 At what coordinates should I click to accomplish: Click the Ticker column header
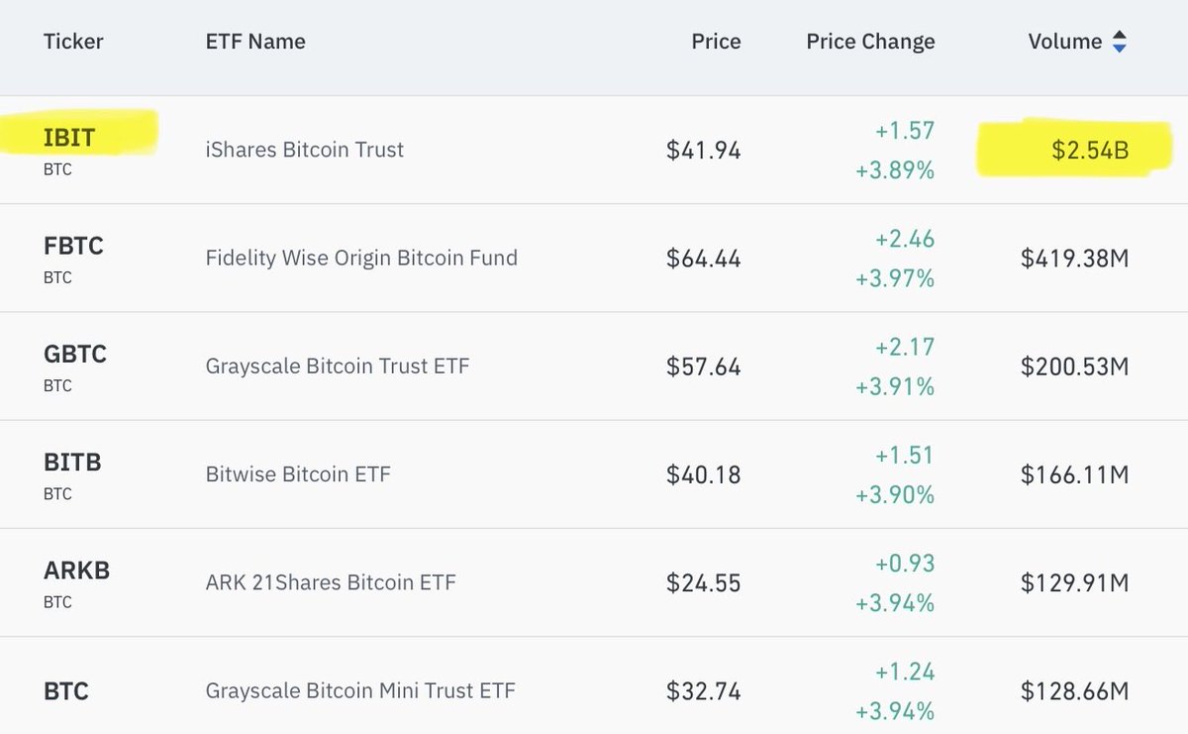click(x=73, y=42)
